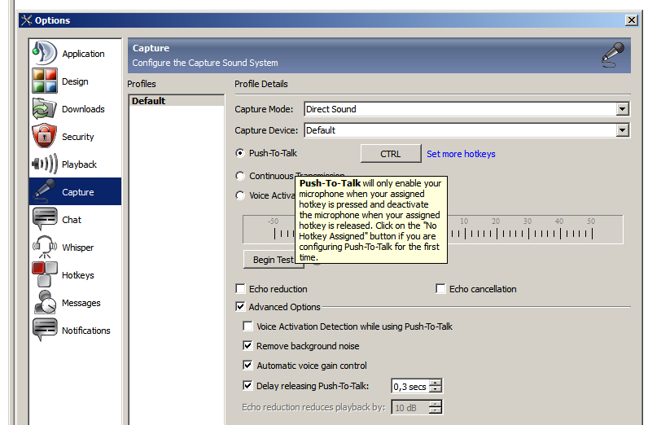Select Voice Activation radio button

240,195
